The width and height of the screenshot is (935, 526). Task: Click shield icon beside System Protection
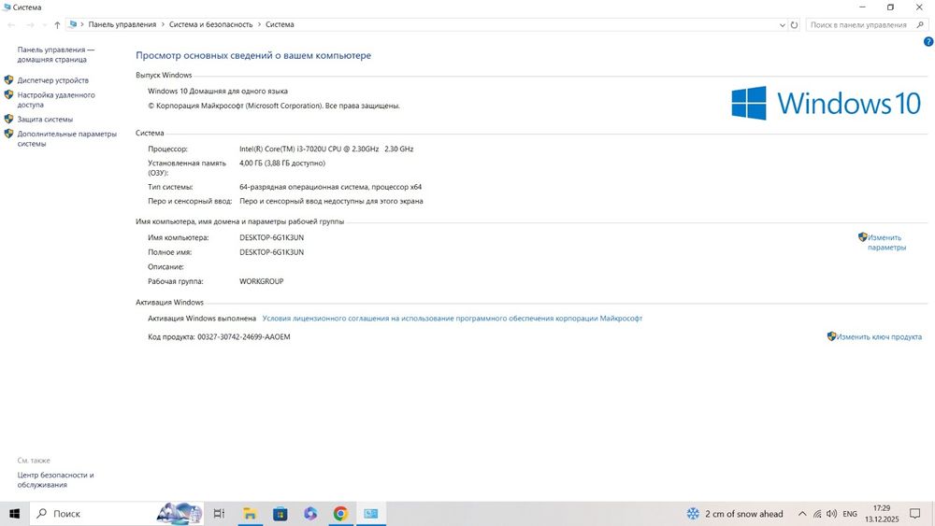[9, 120]
